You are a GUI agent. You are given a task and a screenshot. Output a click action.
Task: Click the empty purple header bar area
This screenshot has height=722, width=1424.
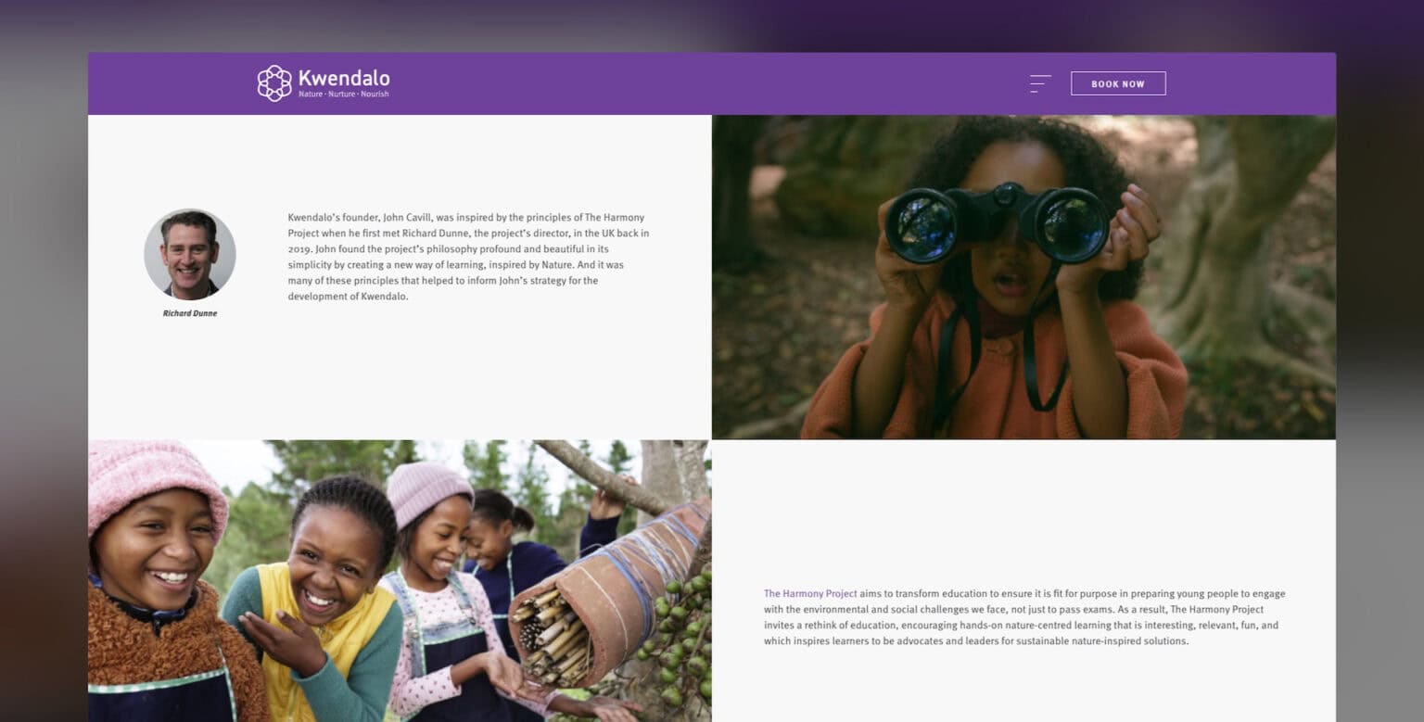pyautogui.click(x=705, y=83)
